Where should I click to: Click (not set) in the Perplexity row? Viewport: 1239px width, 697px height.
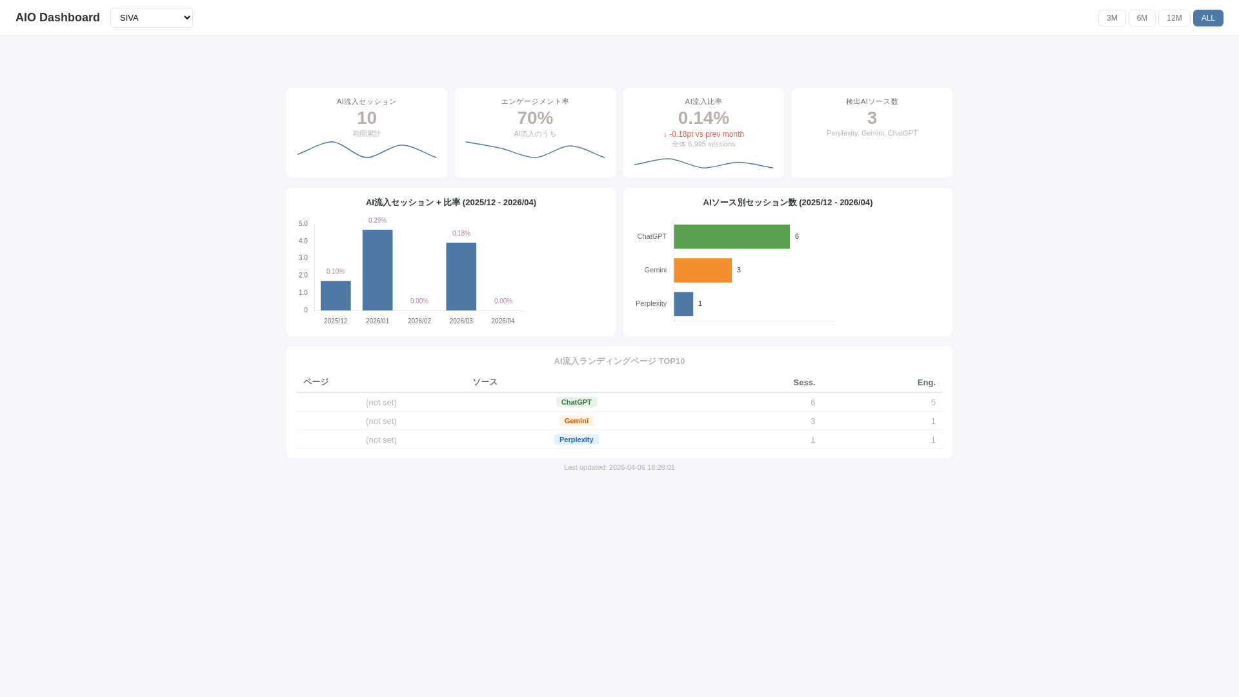point(381,440)
